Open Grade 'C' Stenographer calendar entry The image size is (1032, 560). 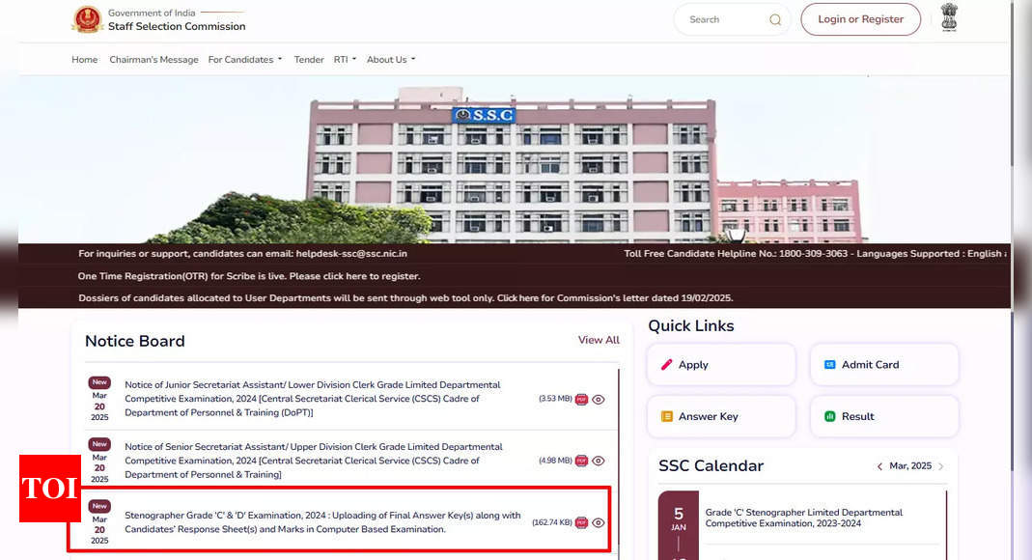803,518
